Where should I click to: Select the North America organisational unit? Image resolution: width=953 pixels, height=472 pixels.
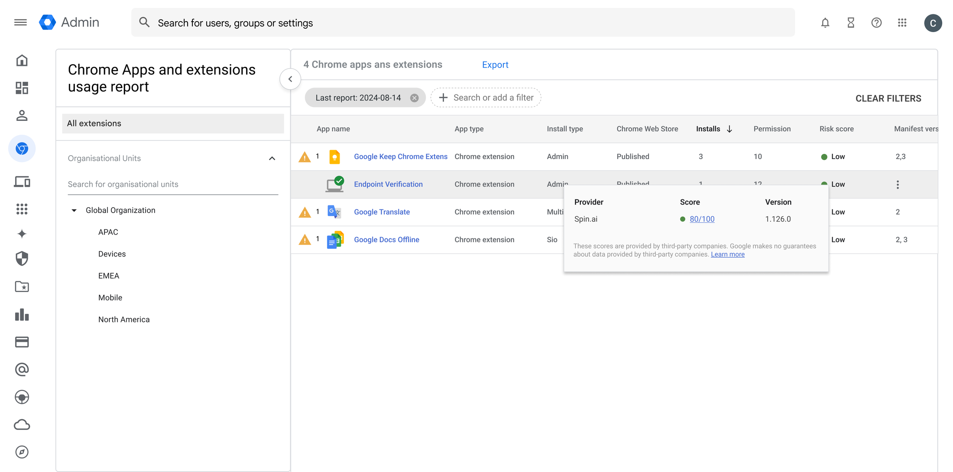(123, 319)
